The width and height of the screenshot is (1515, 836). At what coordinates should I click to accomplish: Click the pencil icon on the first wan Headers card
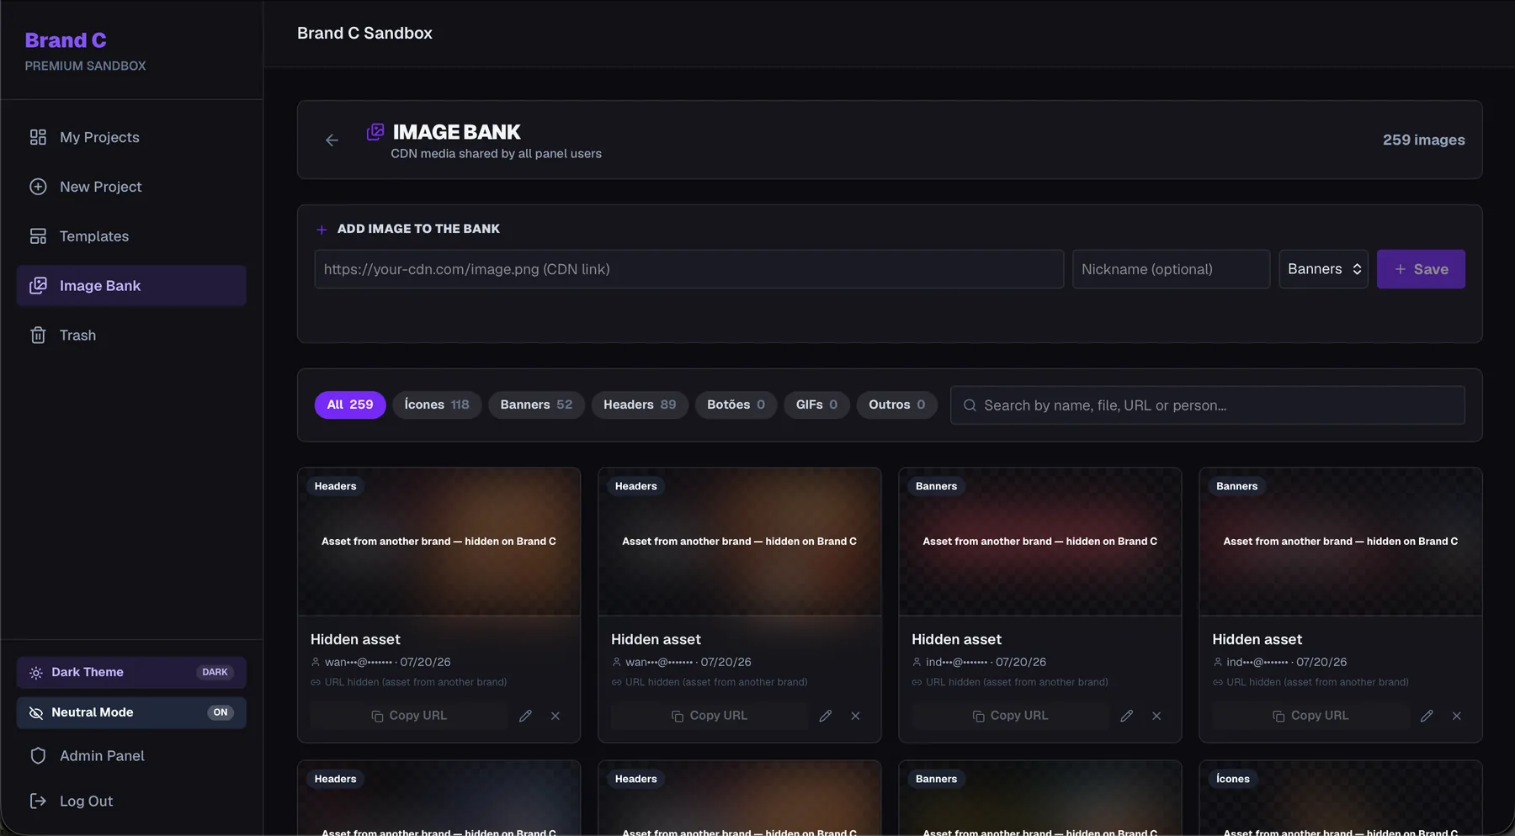[525, 716]
